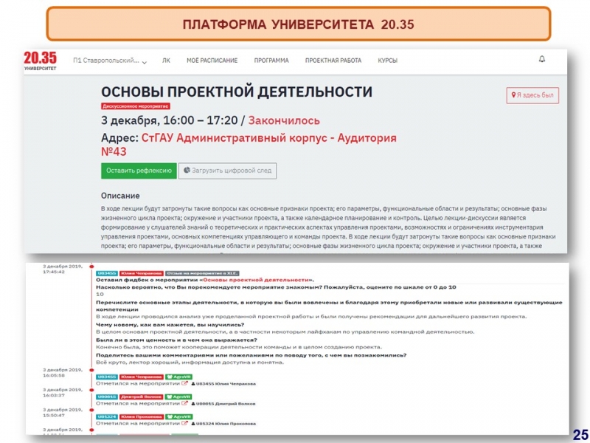Click the Загрузить цифровой след button
590x443 pixels.
[x=227, y=171]
